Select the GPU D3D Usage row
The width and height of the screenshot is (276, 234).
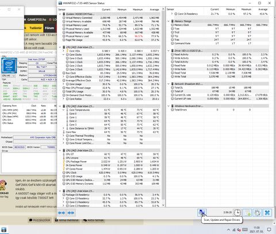[x=112, y=177]
